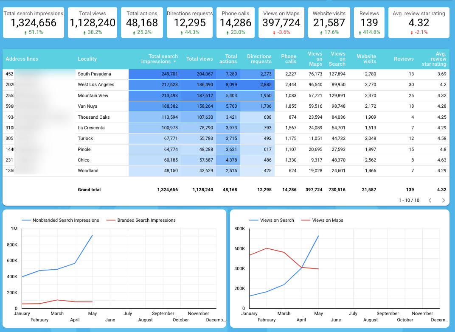Click red down arrow under Avg. review star rating

411,33
